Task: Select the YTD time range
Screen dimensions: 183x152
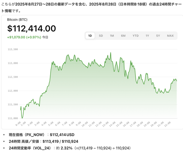Action: (135, 36)
